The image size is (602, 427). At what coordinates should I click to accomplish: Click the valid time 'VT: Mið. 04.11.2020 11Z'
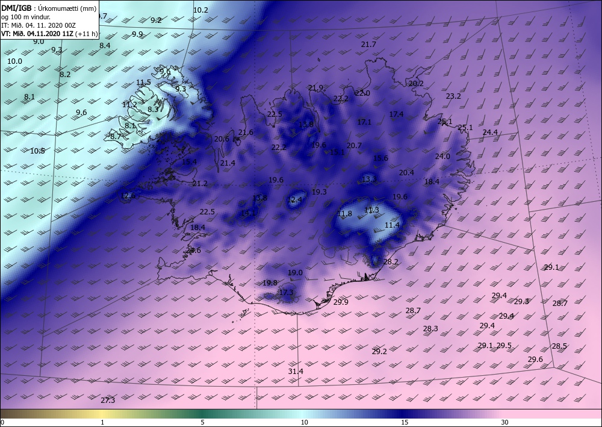[x=38, y=33]
